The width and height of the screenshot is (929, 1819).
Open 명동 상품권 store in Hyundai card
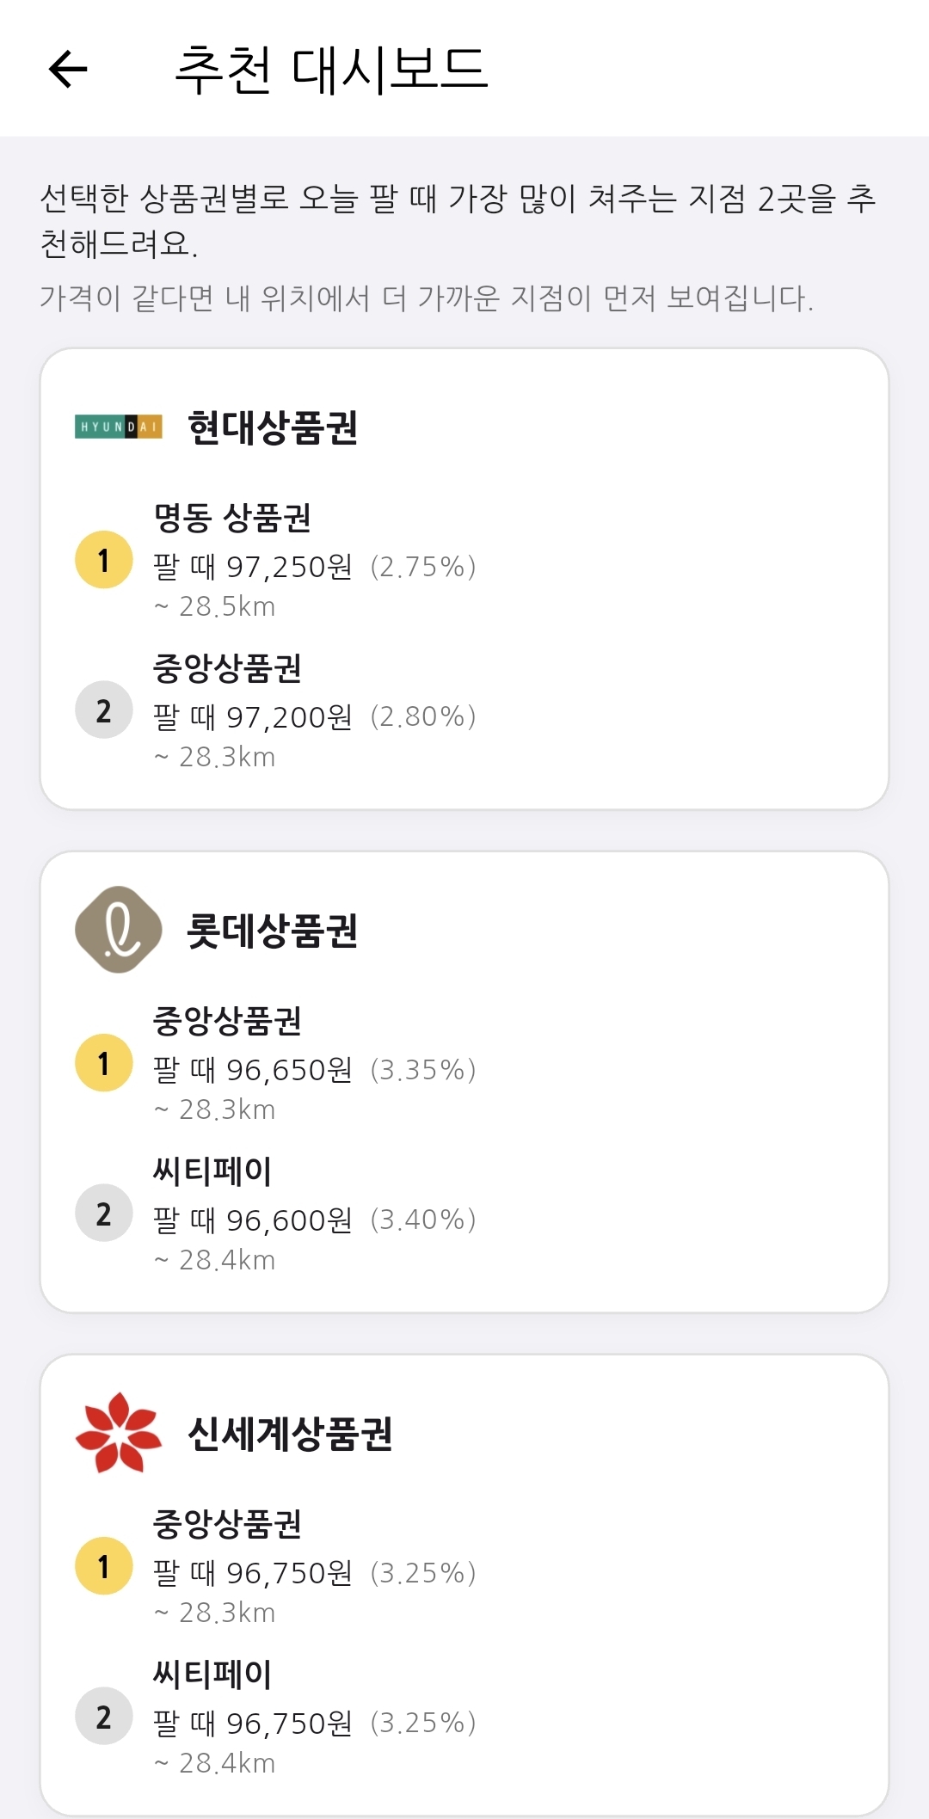(232, 518)
